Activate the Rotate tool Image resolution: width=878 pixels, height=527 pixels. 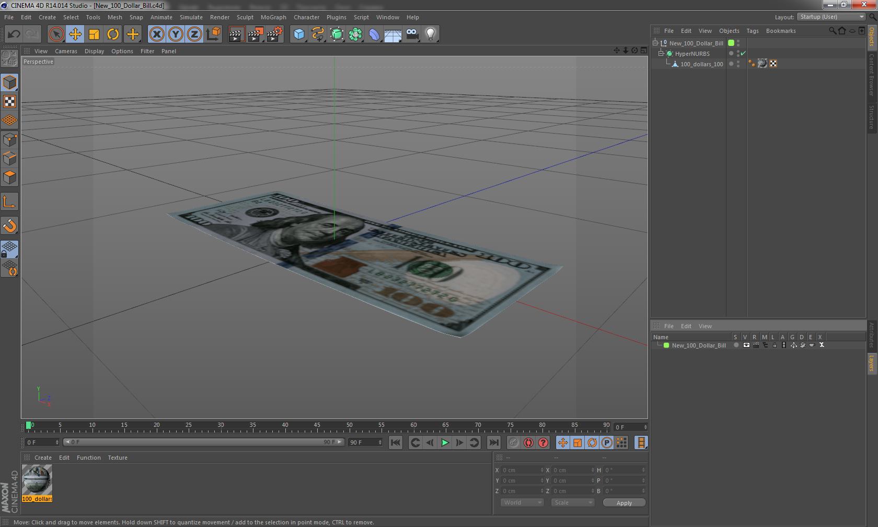coord(113,34)
